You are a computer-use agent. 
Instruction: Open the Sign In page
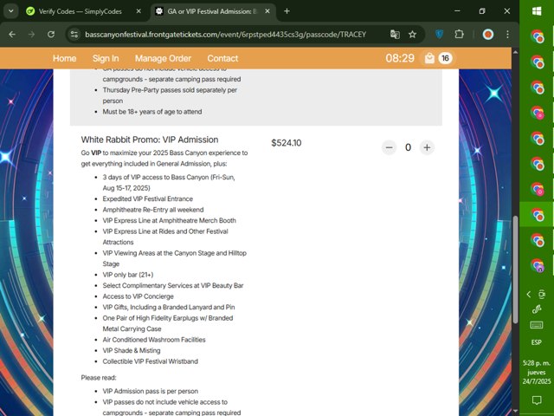click(106, 58)
